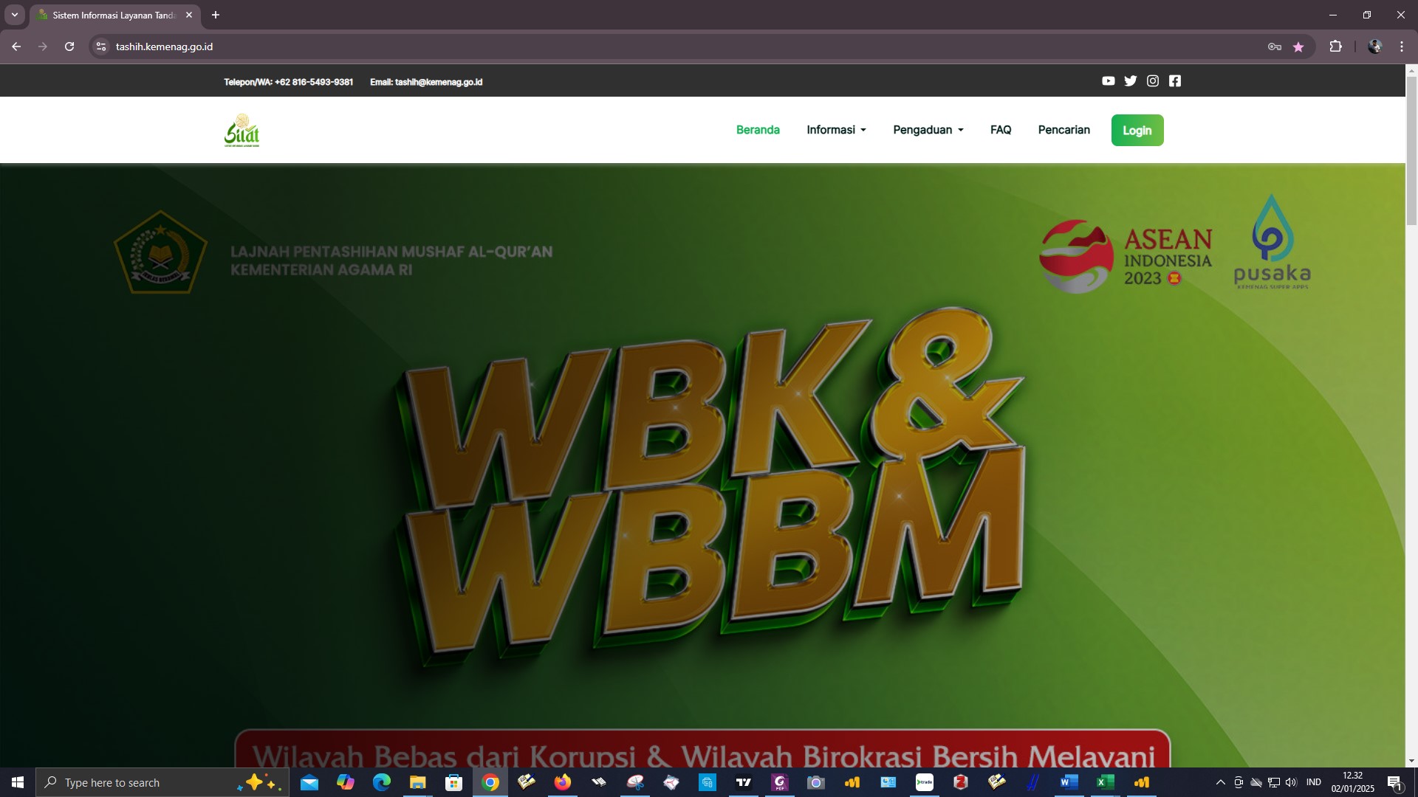Open the Twitter social link
This screenshot has width=1418, height=797.
click(x=1130, y=81)
